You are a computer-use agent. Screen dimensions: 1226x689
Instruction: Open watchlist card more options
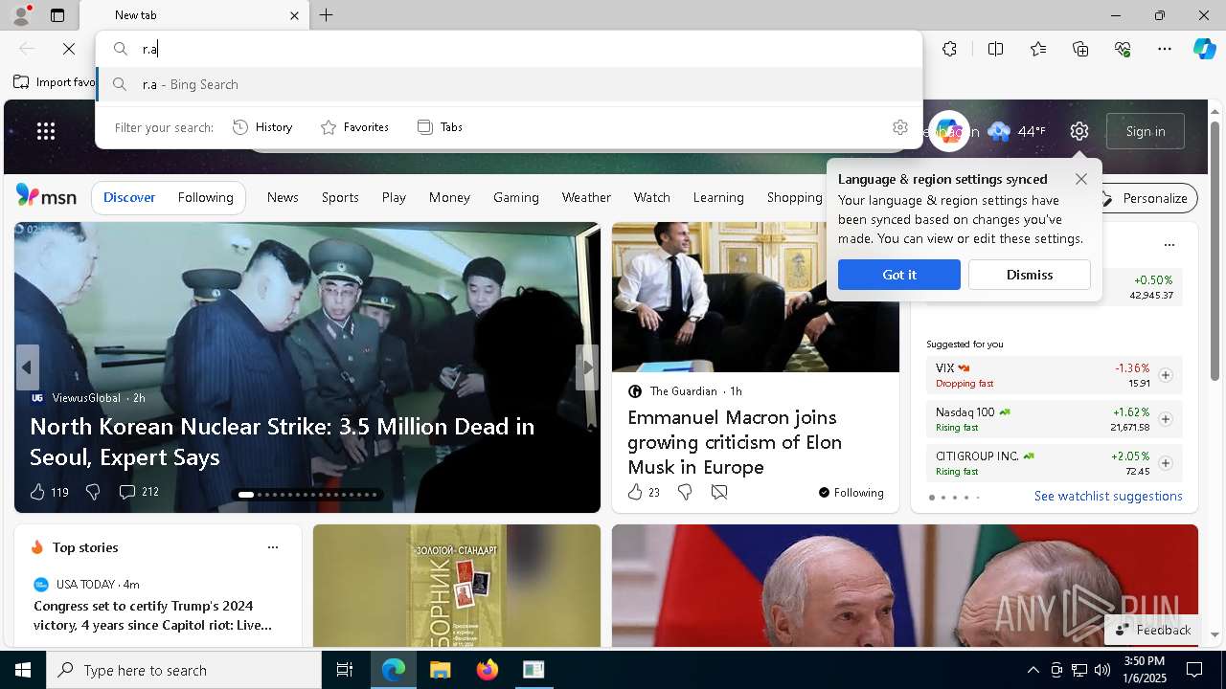(x=1169, y=245)
